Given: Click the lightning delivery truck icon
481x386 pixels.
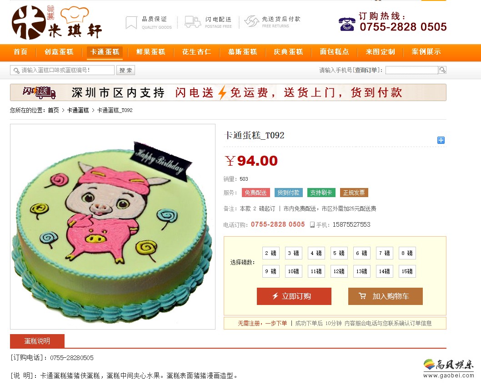Looking at the screenshot, I should (193, 22).
